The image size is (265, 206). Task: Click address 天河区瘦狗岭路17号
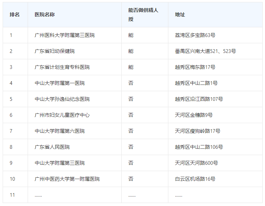[198, 131]
